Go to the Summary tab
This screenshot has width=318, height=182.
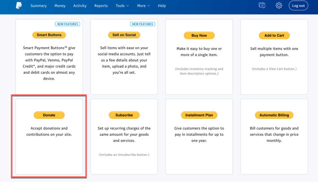[39, 6]
